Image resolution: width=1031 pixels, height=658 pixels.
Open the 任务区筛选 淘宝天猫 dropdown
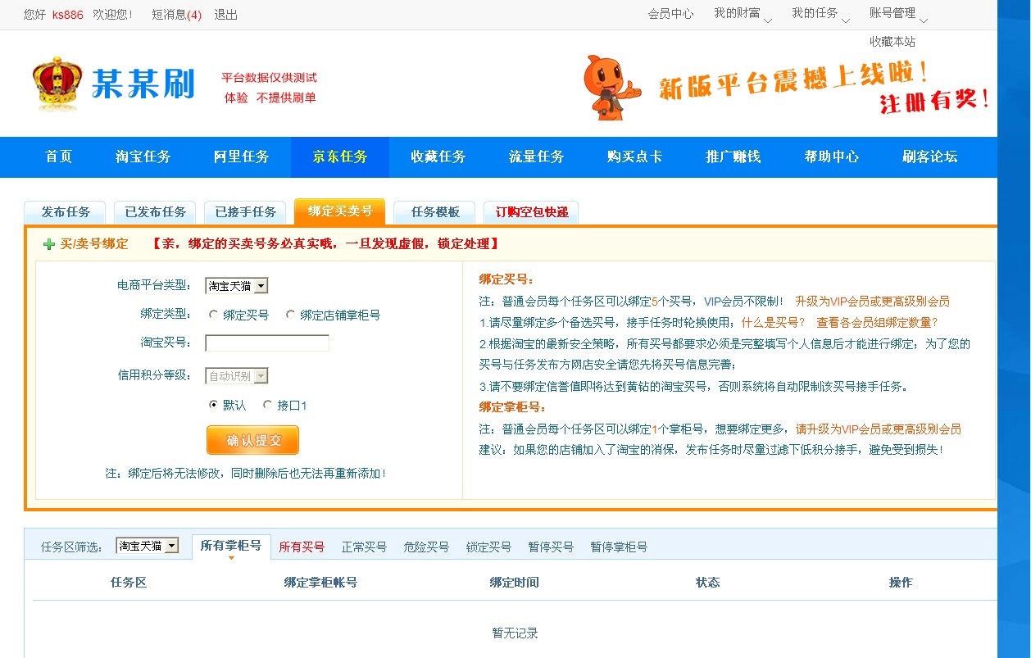(147, 546)
